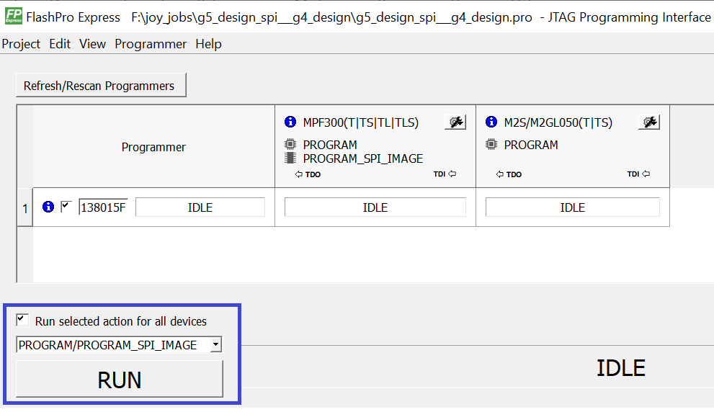Click the PROGRAM_SPI_IMAGE chip icon
The width and height of the screenshot is (714, 412).
pyautogui.click(x=290, y=158)
